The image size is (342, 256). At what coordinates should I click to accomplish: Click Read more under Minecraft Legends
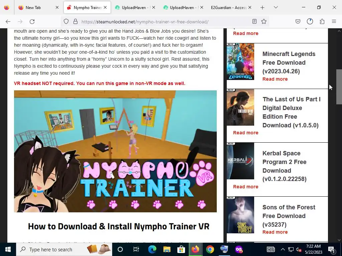[x=275, y=79]
